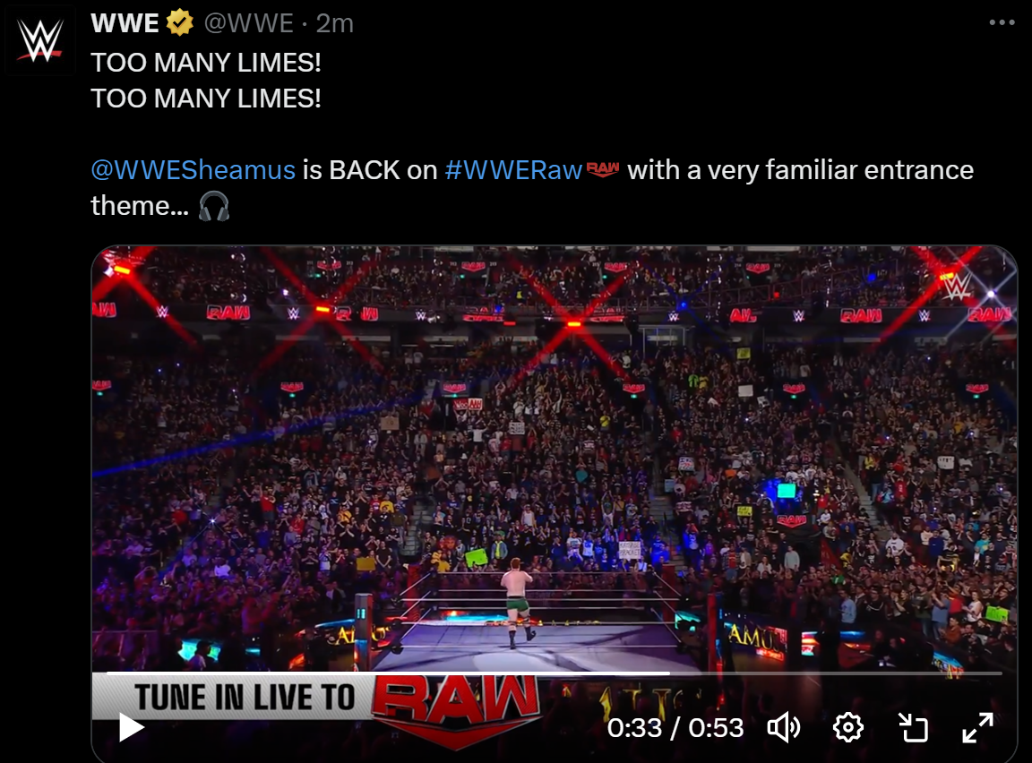Click the WWE profile avatar logo
This screenshot has width=1032, height=763.
coord(40,41)
